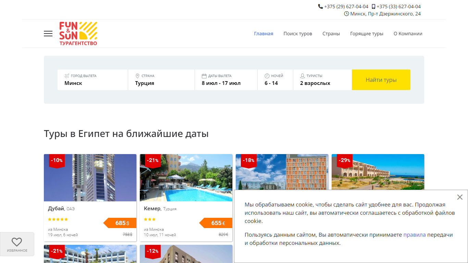Open the hamburger menu icon
This screenshot has width=468, height=263.
click(x=48, y=34)
